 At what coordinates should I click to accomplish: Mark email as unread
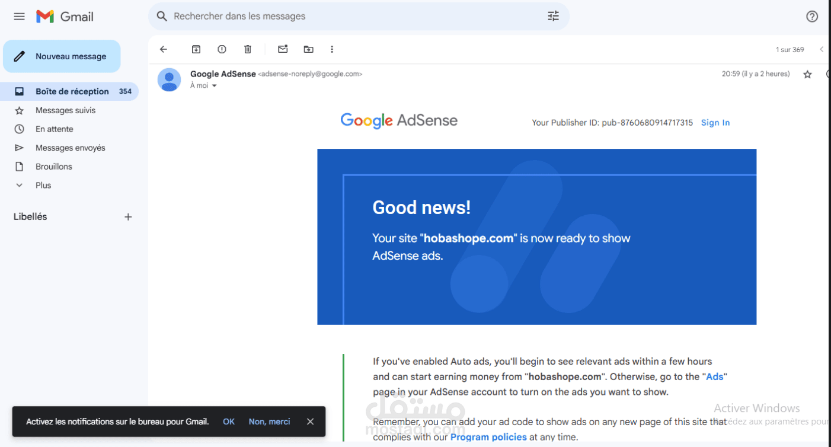pos(283,49)
